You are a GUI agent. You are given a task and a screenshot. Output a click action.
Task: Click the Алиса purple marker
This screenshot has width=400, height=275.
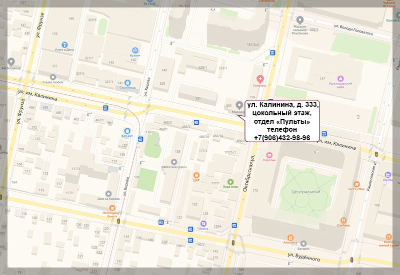203,223
